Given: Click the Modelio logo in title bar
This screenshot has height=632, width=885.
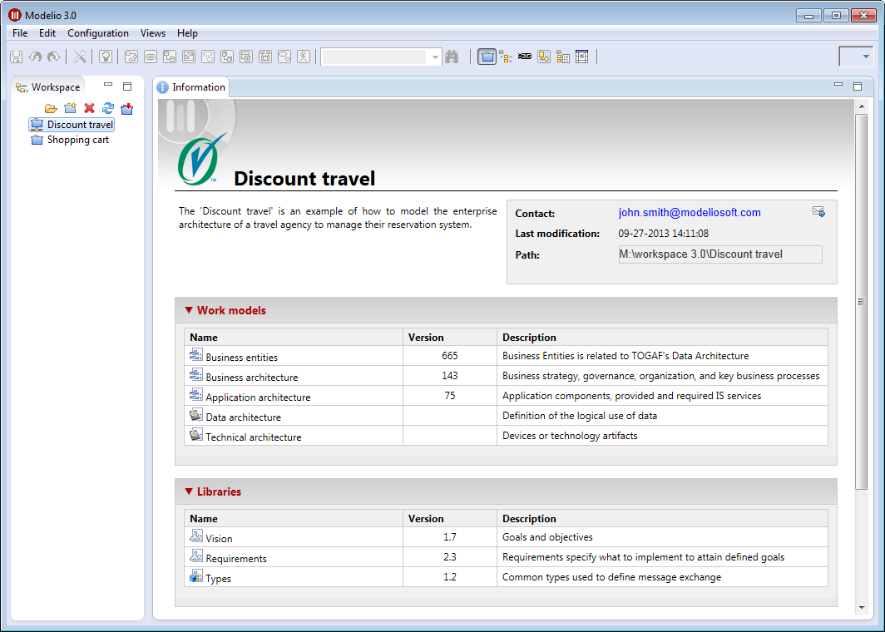Looking at the screenshot, I should pyautogui.click(x=15, y=15).
